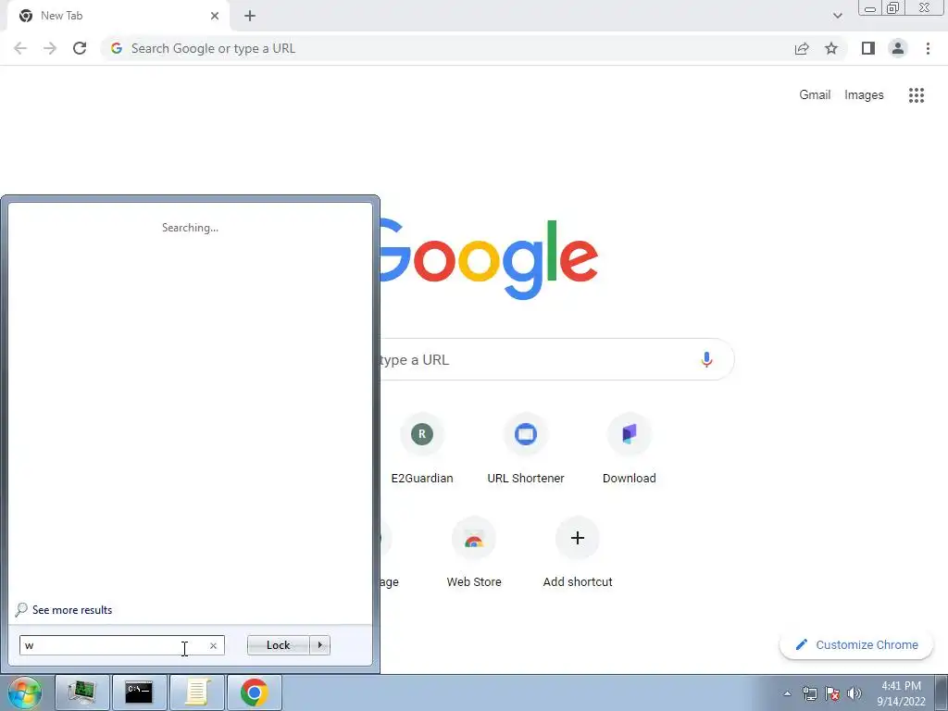Start voice search with microphone
Viewport: 948px width, 711px height.
(706, 360)
